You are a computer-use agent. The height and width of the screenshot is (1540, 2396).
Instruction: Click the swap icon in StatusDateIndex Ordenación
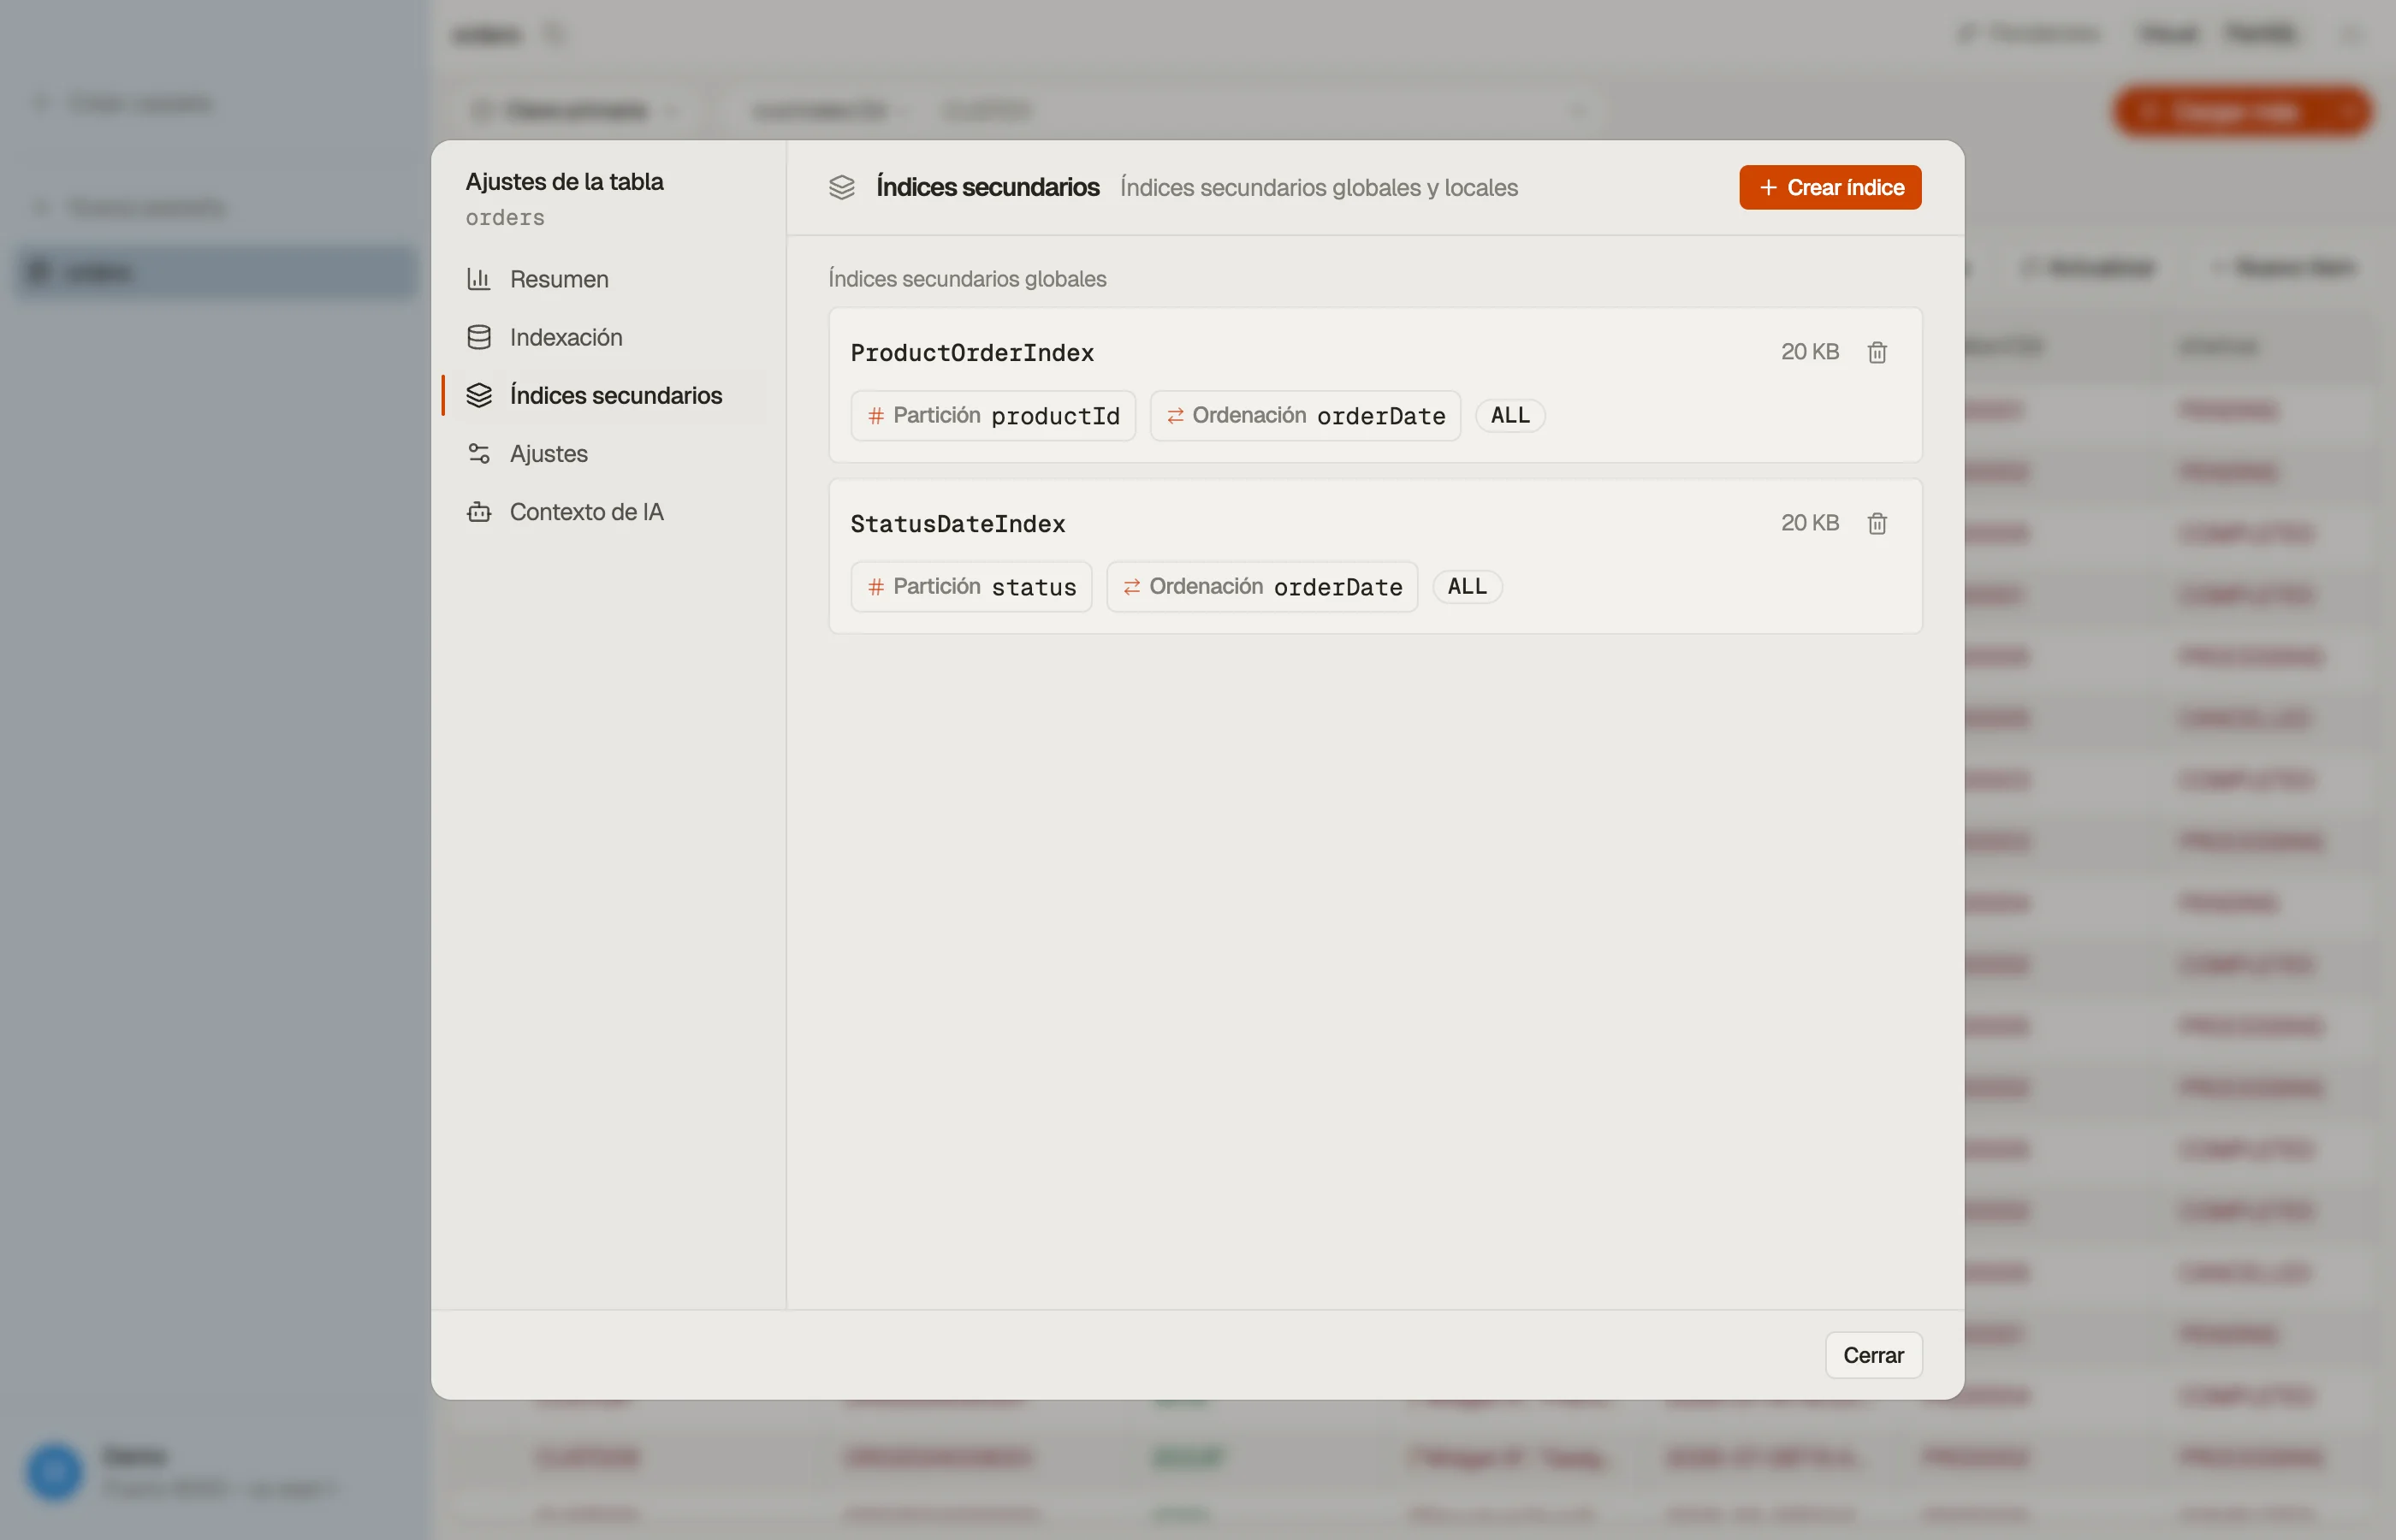(x=1132, y=586)
